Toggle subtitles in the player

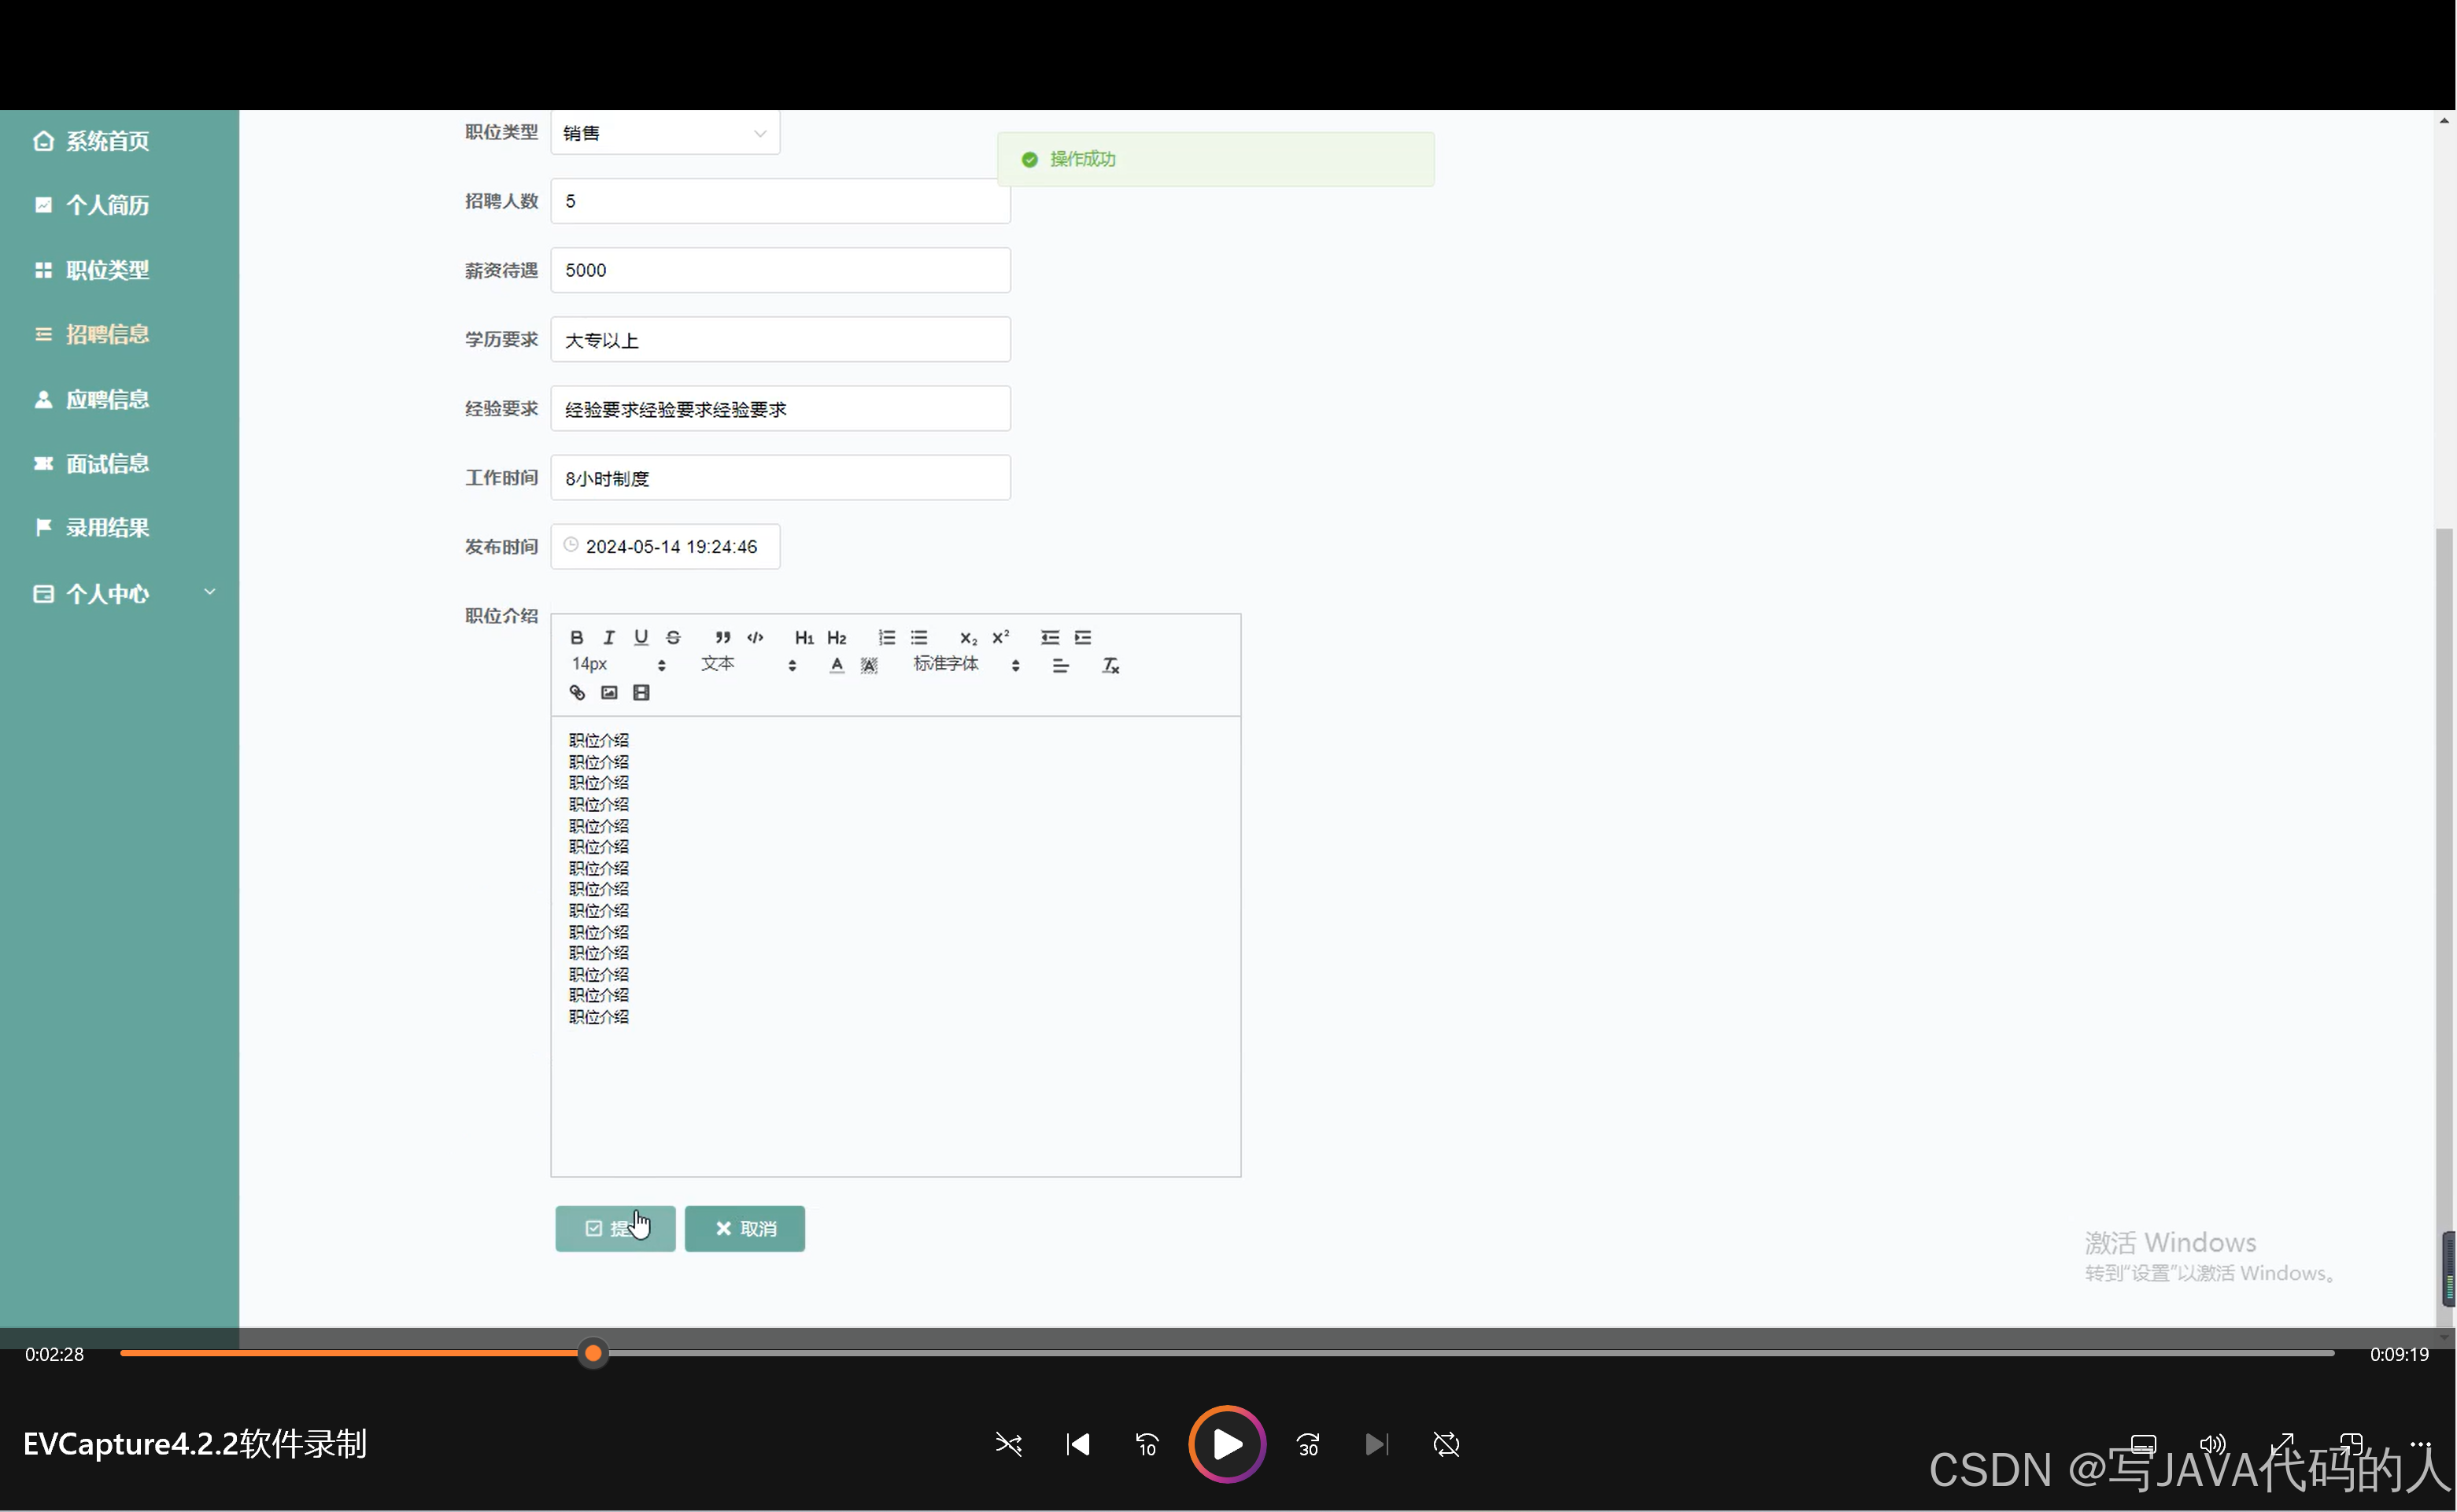coord(2143,1444)
